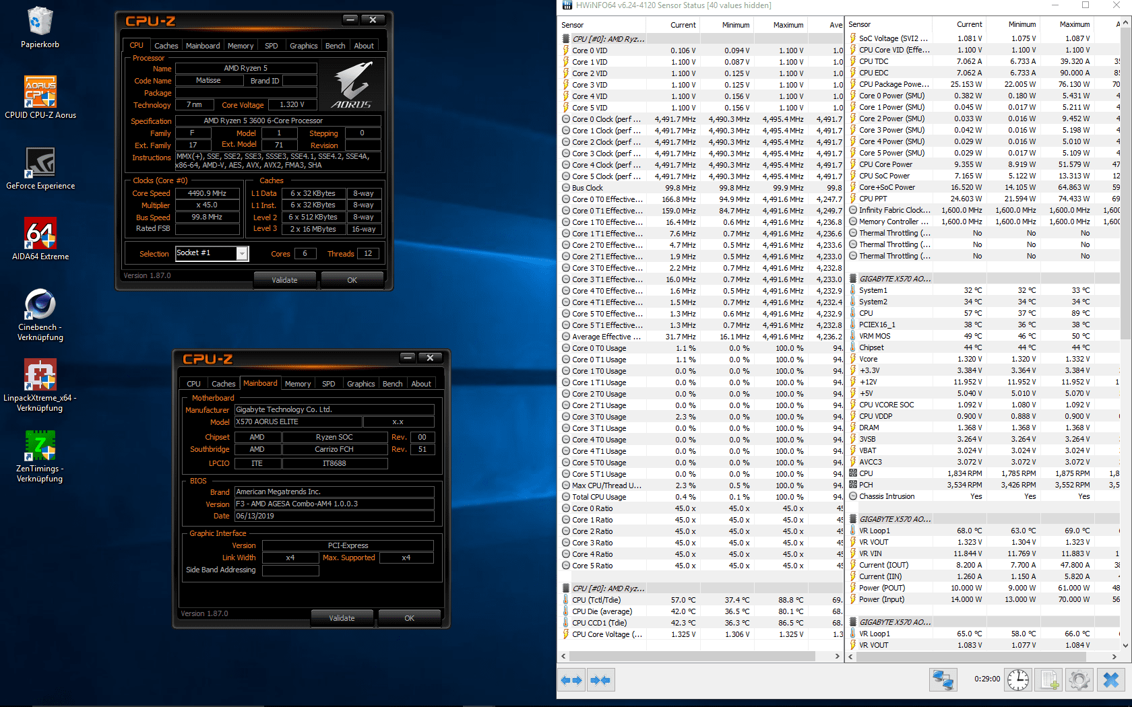Click the AORUS eagle logo in CPU-Z
Image resolution: width=1132 pixels, height=707 pixels.
(x=352, y=86)
